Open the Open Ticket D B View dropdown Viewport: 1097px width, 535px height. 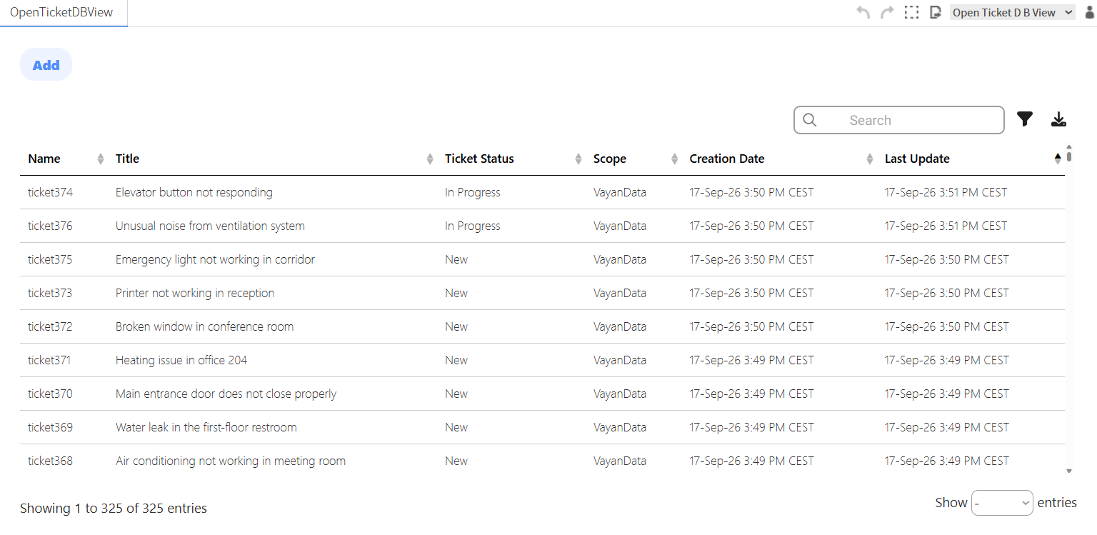coord(1013,12)
